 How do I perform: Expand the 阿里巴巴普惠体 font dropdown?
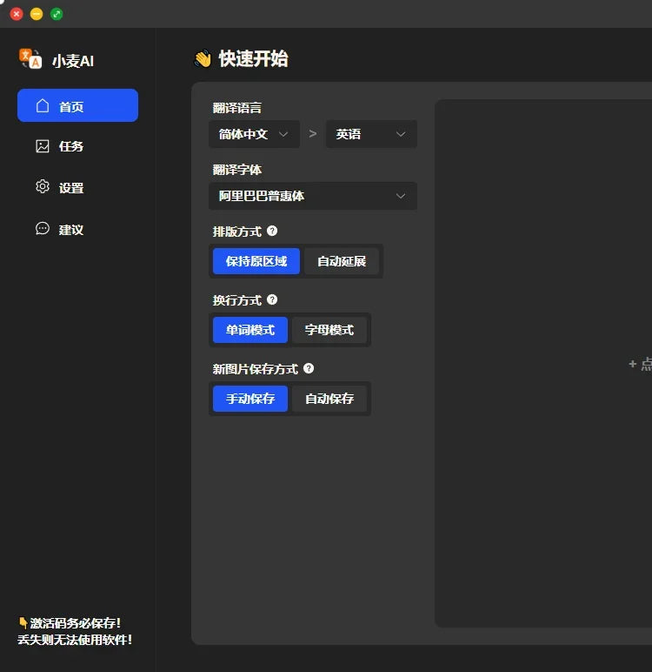(x=313, y=196)
